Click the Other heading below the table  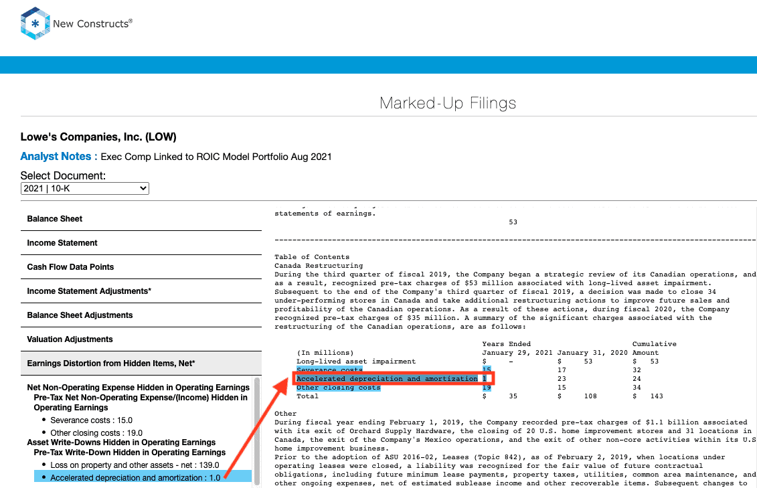click(285, 413)
